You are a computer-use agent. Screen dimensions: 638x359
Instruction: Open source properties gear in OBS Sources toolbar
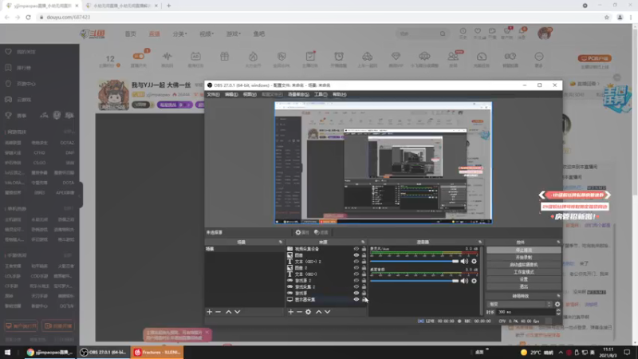[309, 312]
